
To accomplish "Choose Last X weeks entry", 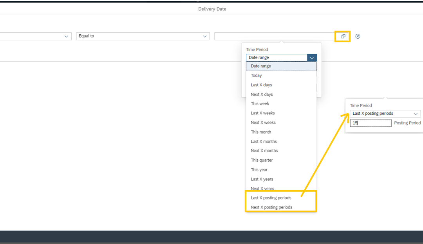I will pyautogui.click(x=263, y=113).
